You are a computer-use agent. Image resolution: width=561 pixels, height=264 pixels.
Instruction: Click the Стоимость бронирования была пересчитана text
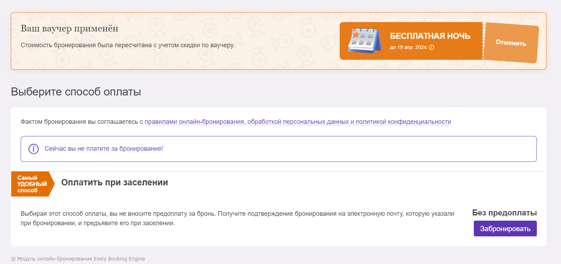127,45
